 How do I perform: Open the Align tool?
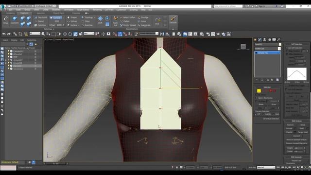168,34
